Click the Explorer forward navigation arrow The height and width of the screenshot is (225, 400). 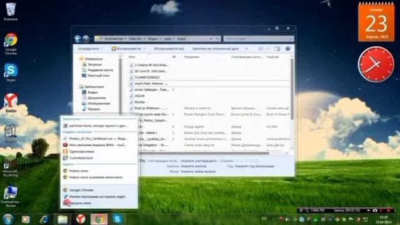click(x=86, y=39)
